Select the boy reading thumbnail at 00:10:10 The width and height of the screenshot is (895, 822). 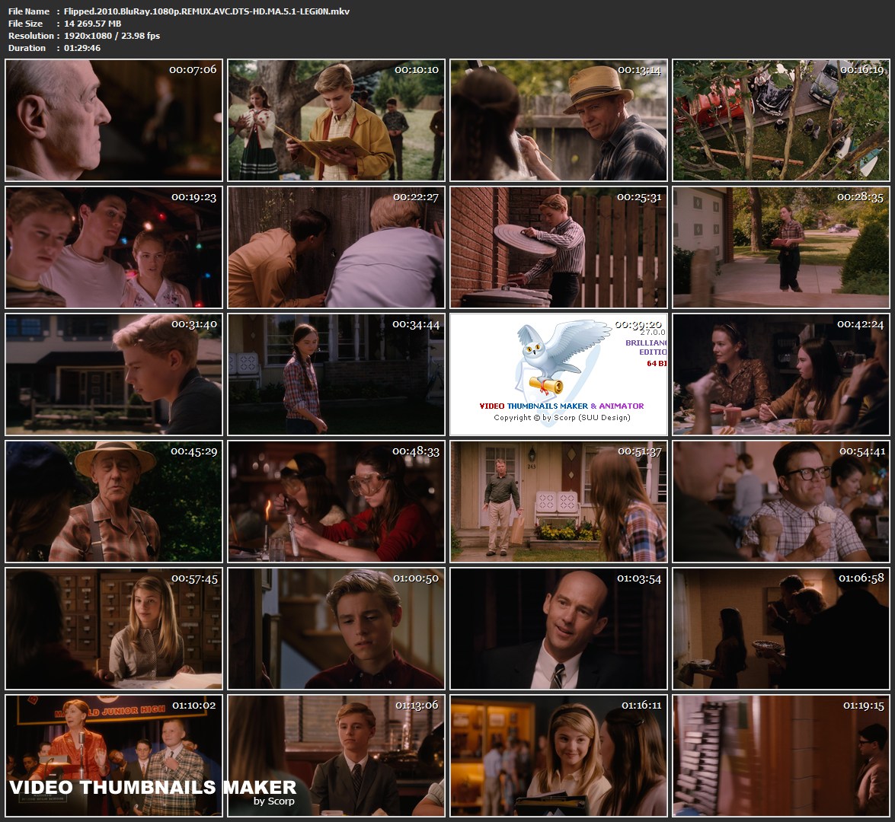tap(336, 120)
